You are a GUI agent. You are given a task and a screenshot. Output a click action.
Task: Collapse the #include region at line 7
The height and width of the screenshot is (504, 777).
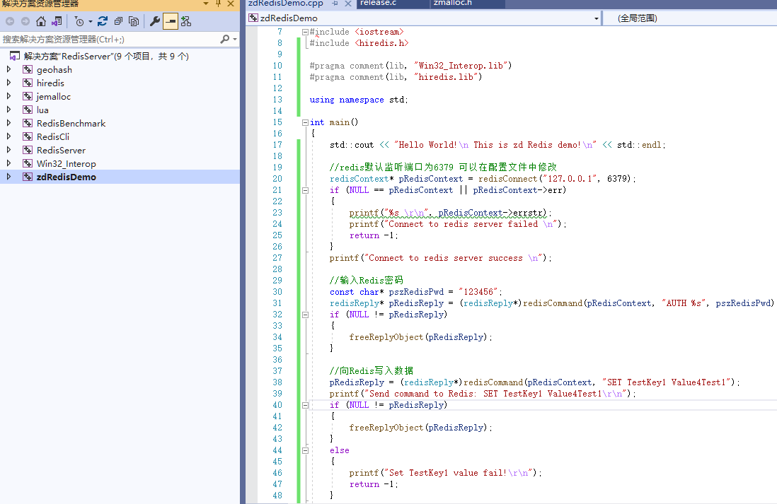coord(305,32)
